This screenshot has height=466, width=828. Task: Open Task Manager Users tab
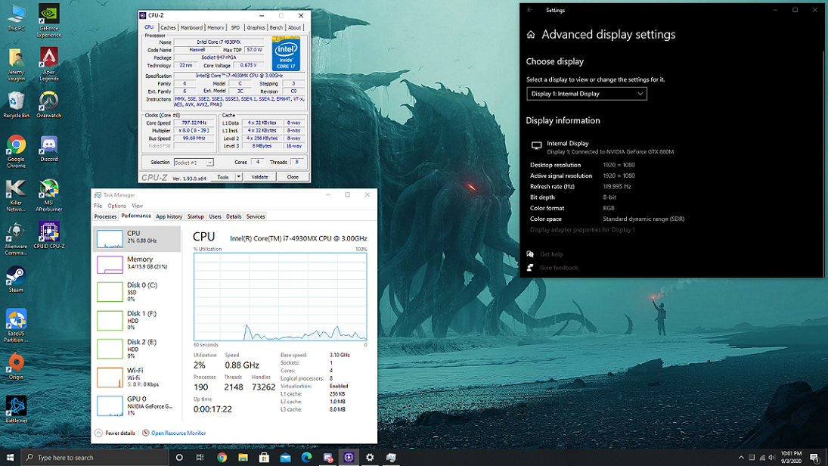[x=215, y=216]
